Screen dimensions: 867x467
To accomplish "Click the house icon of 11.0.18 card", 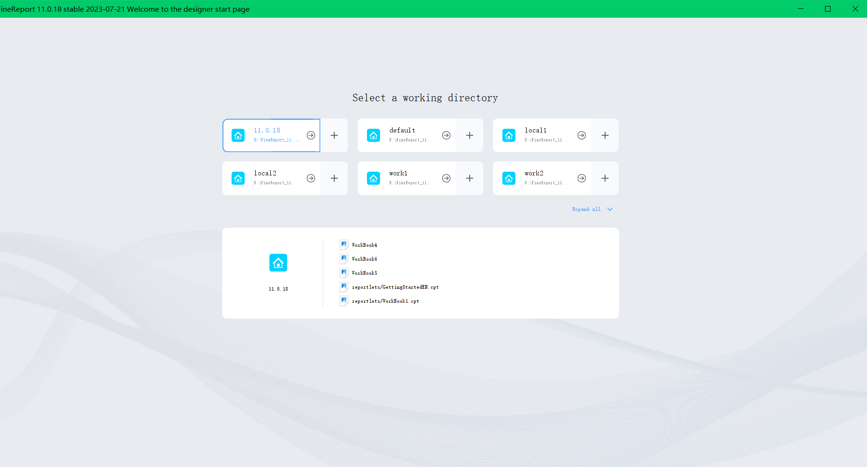I will 238,135.
